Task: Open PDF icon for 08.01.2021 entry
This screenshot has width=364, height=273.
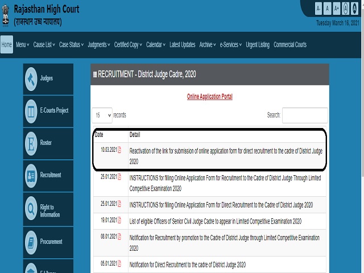Action: tap(119, 237)
